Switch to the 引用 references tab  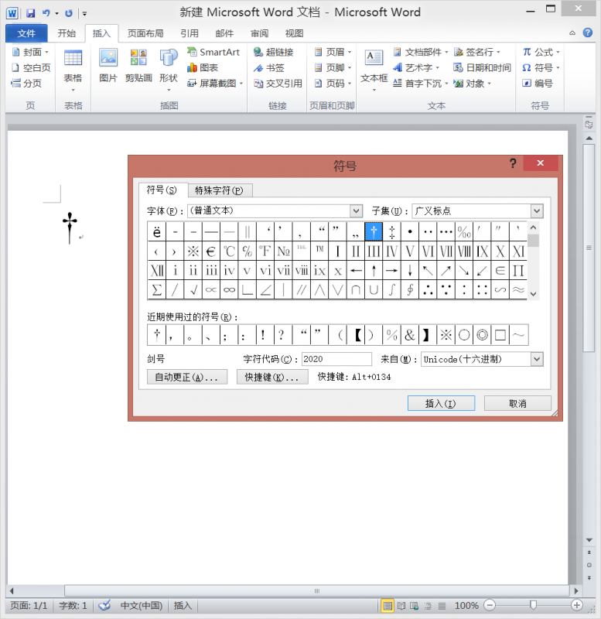coord(190,33)
